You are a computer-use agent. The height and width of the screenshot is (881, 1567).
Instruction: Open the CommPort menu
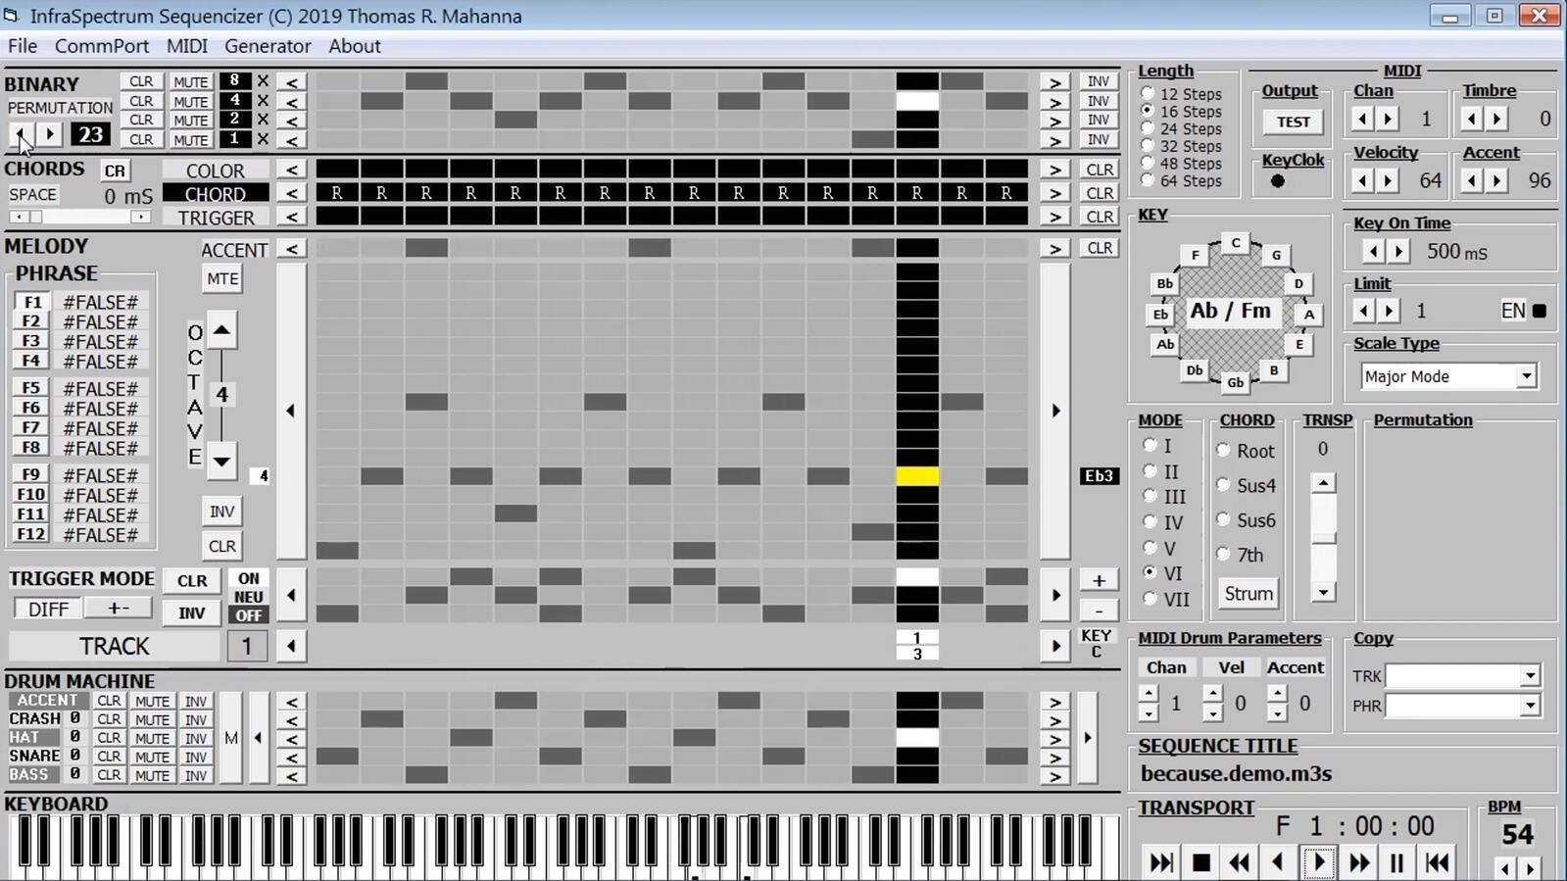[x=101, y=46]
